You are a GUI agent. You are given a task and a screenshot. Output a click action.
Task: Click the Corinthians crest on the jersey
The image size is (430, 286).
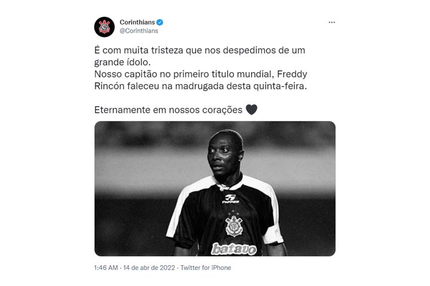[x=234, y=226]
